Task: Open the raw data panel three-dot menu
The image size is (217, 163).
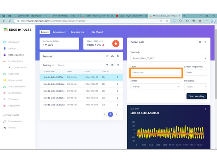Action: 206,109
